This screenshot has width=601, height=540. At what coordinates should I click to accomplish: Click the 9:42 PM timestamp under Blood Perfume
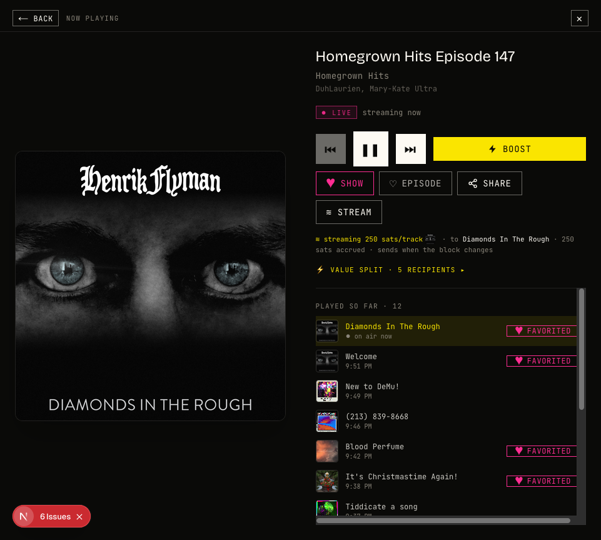[358, 456]
